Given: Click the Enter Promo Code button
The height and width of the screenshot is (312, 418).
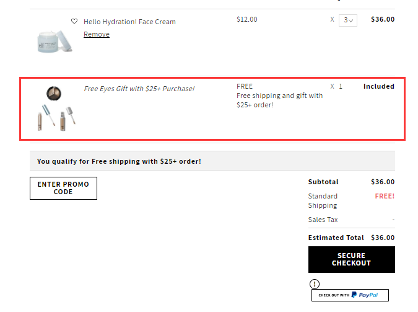Looking at the screenshot, I should pyautogui.click(x=63, y=188).
